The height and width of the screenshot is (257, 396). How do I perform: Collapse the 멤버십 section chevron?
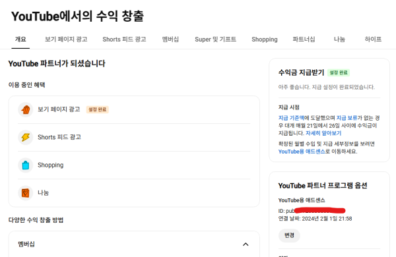pyautogui.click(x=246, y=244)
